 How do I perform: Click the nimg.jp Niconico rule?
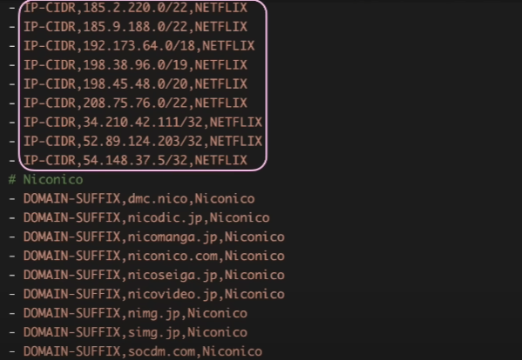tap(135, 313)
